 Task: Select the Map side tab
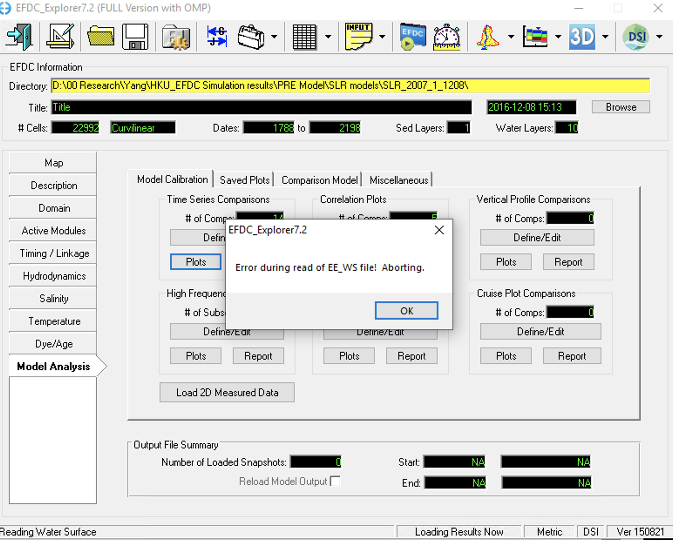53,163
